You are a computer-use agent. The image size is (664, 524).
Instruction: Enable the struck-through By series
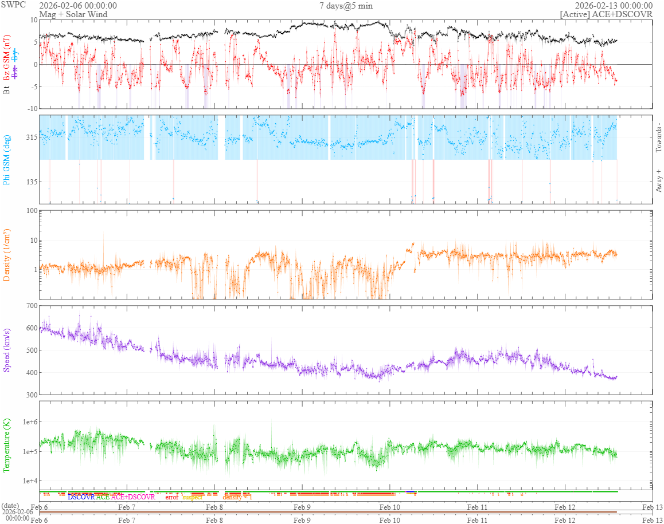pos(15,56)
